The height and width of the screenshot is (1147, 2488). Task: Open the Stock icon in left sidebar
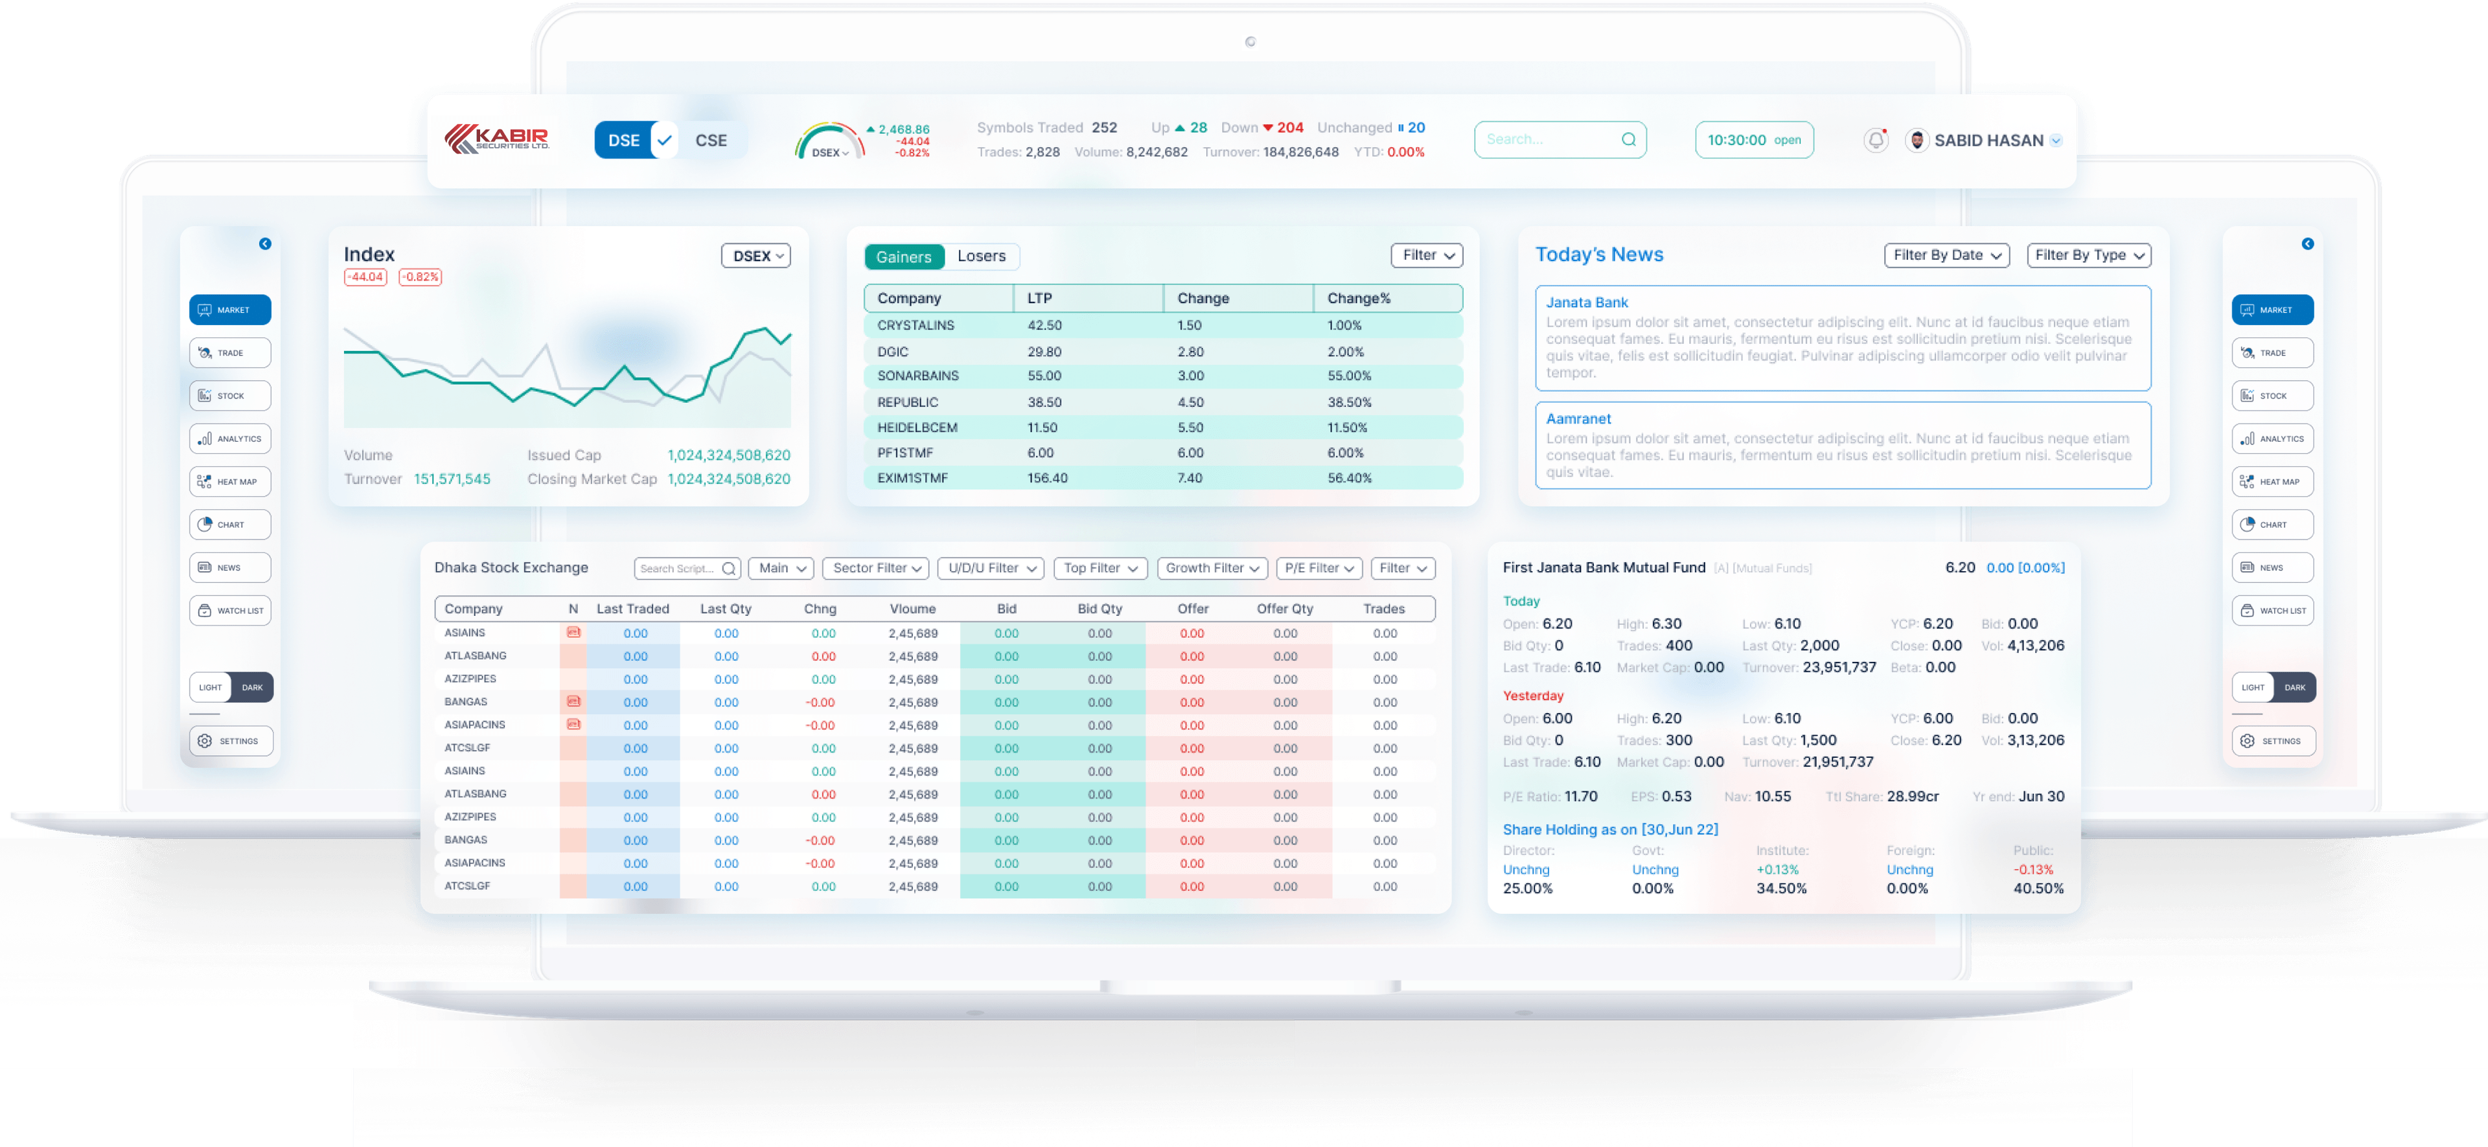click(x=205, y=396)
